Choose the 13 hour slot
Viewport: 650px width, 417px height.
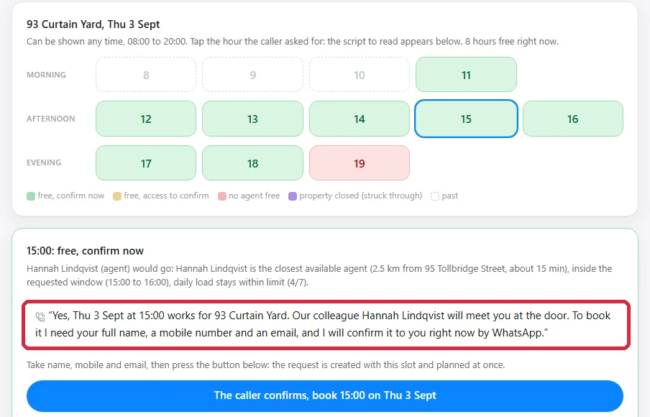(x=252, y=119)
